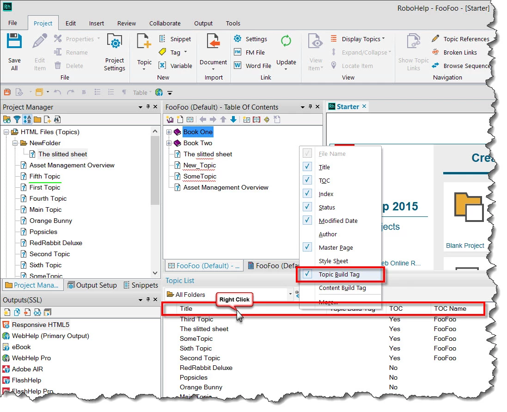Select WebHelp (Primary Output)
Image resolution: width=507 pixels, height=412 pixels.
point(50,336)
